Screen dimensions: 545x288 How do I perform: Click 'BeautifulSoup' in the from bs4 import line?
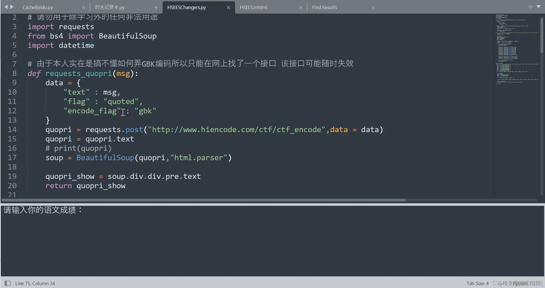[x=128, y=36]
